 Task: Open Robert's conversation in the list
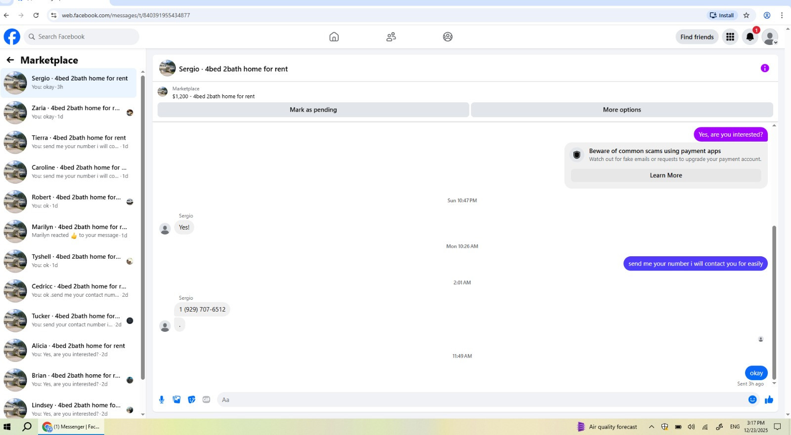[69, 201]
